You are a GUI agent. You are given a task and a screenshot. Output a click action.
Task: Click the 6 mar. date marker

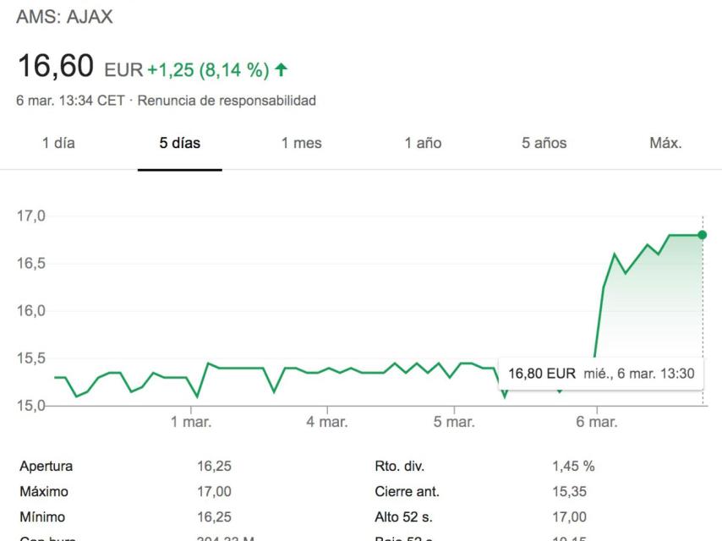[597, 422]
